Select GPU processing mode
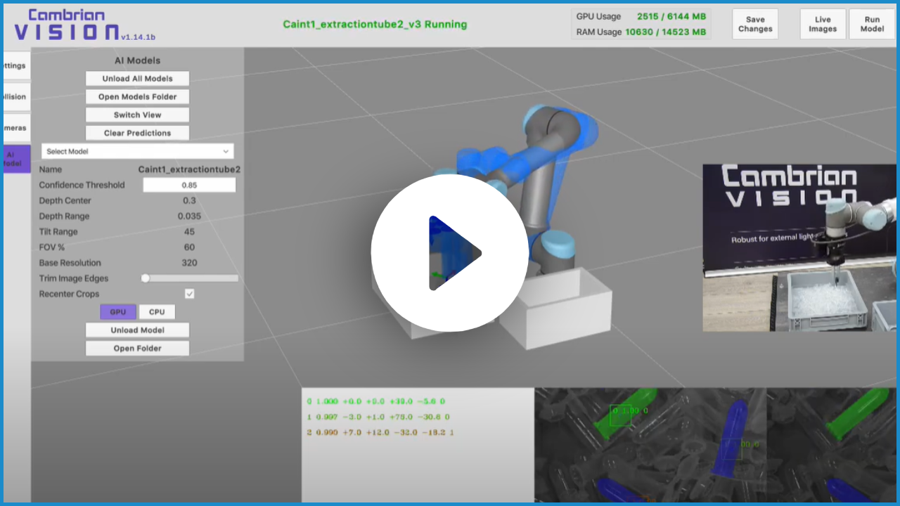 click(118, 312)
